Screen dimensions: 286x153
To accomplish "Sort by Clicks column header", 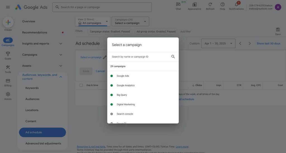I will click(x=197, y=85).
